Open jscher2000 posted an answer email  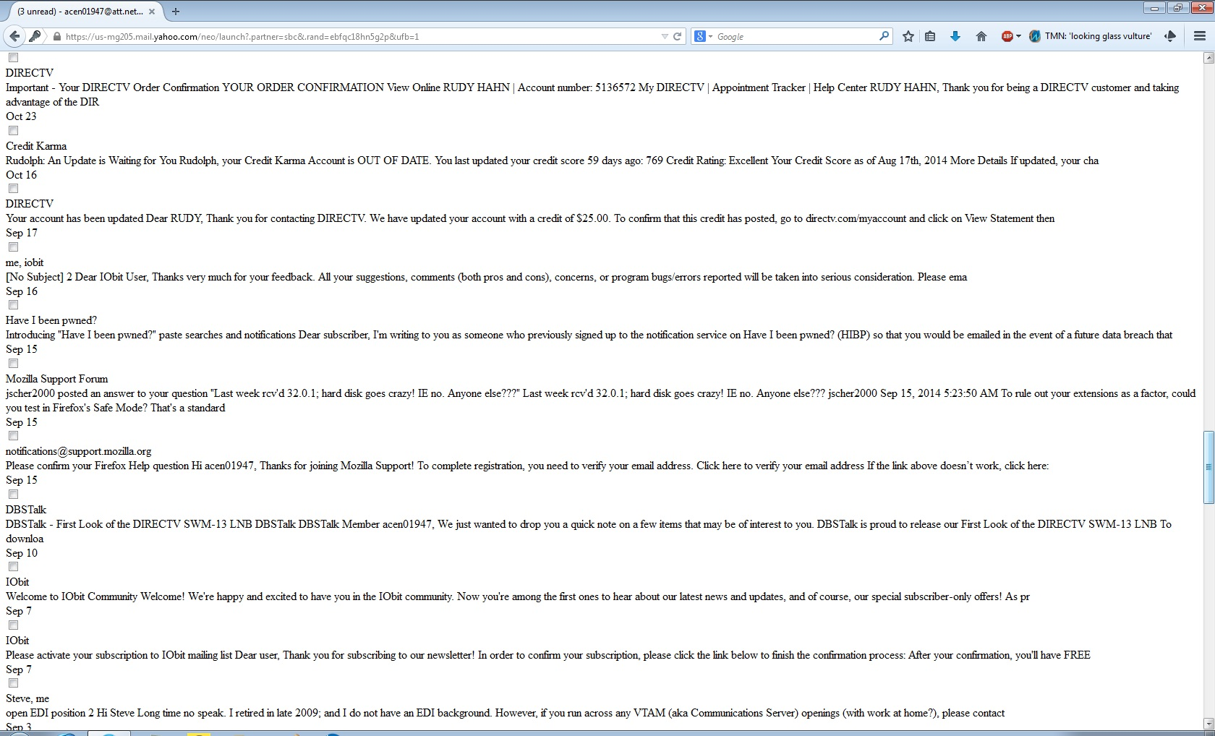pos(600,401)
